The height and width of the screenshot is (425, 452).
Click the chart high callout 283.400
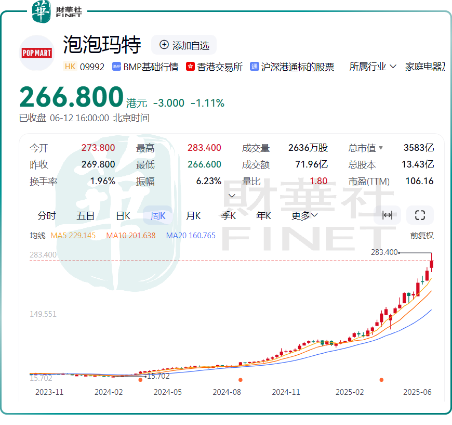384,252
